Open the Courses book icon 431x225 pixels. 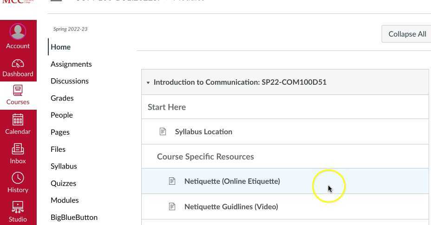[18, 90]
